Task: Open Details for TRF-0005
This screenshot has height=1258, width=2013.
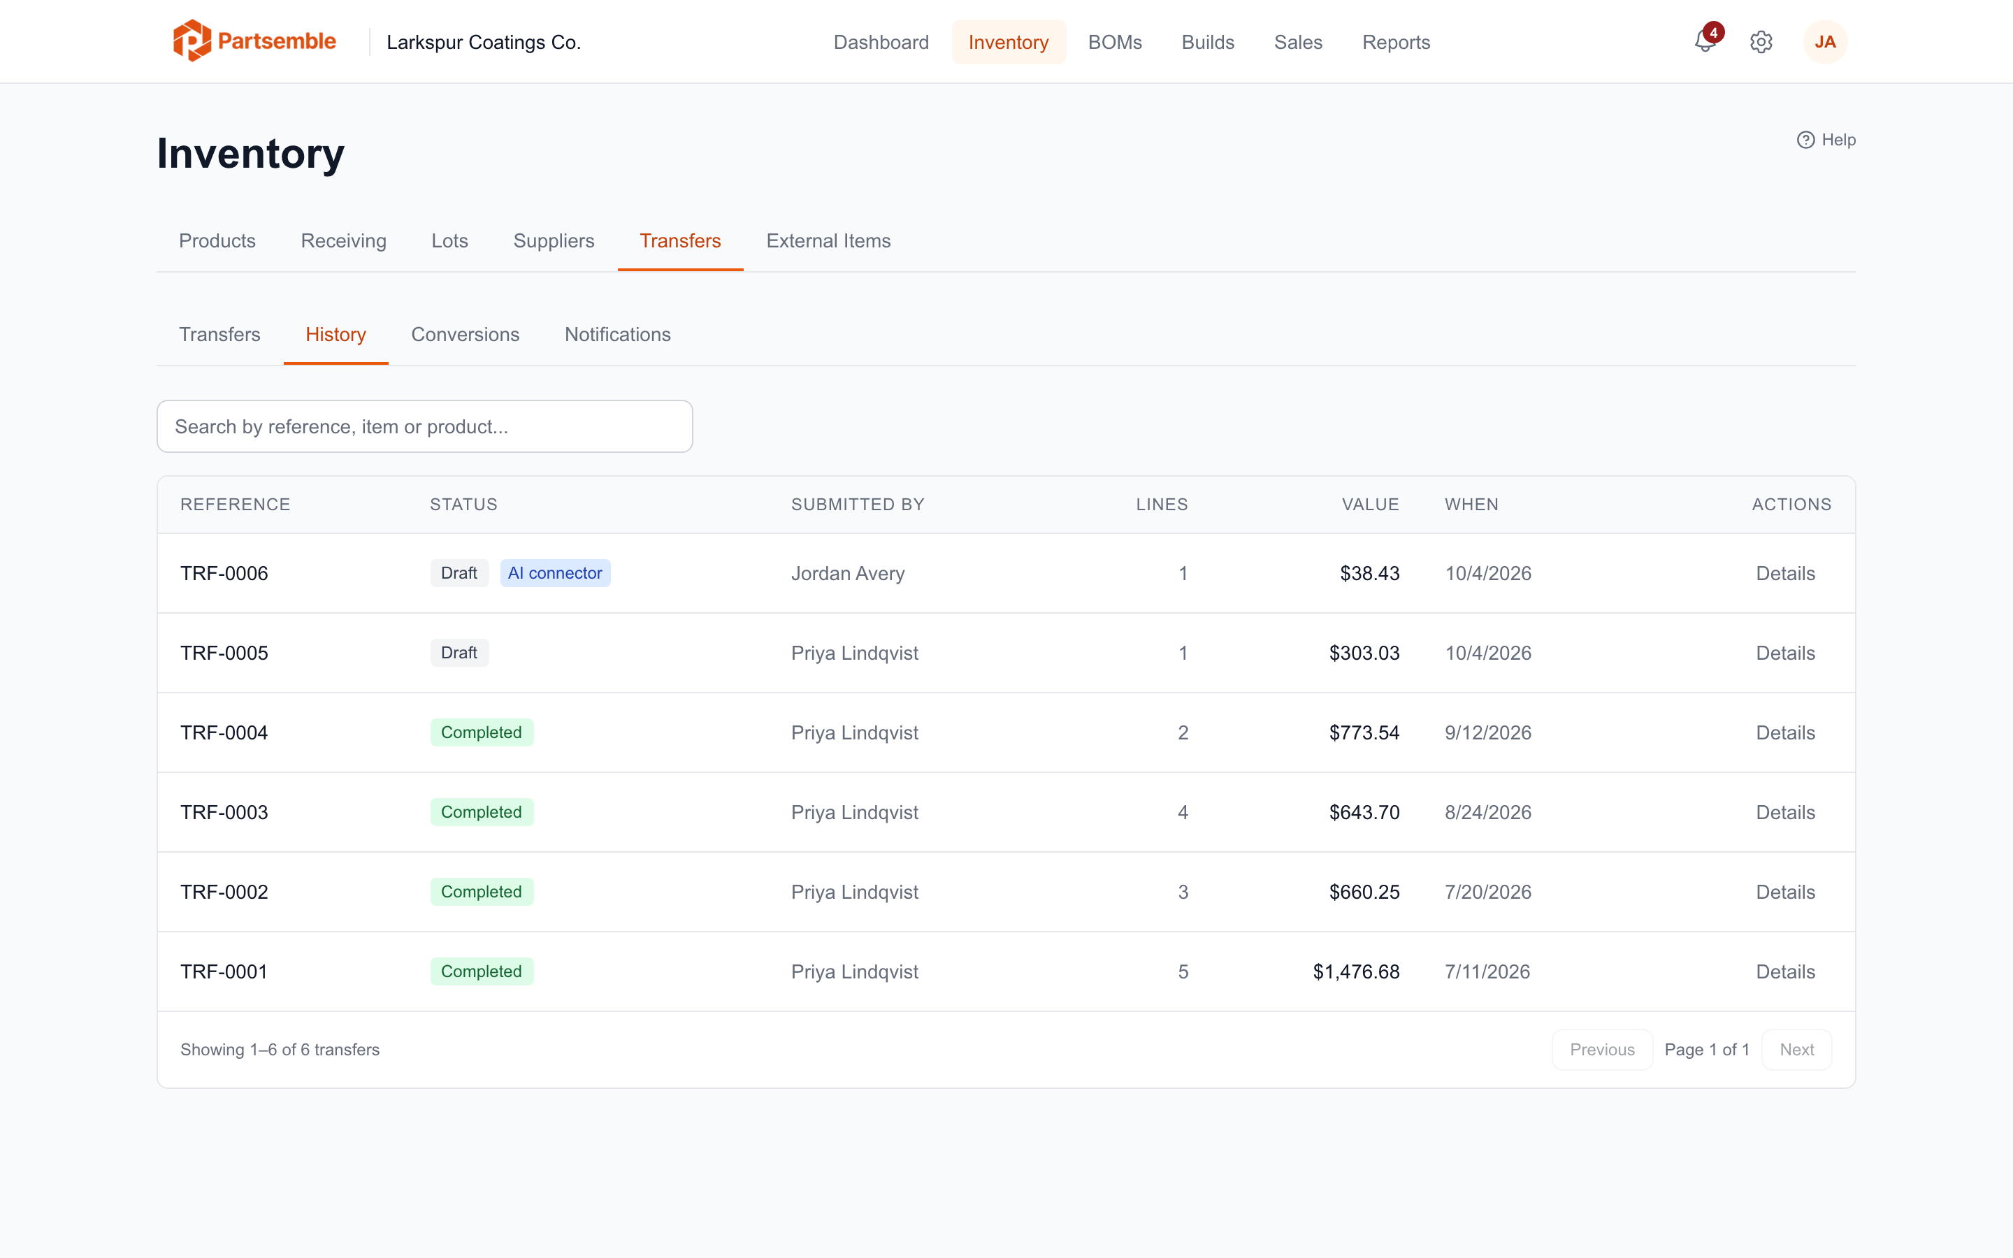Action: tap(1785, 653)
